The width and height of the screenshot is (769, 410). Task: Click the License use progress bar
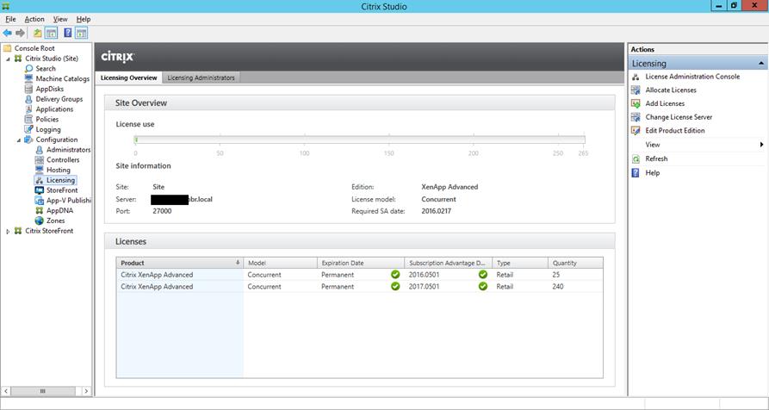pos(359,140)
